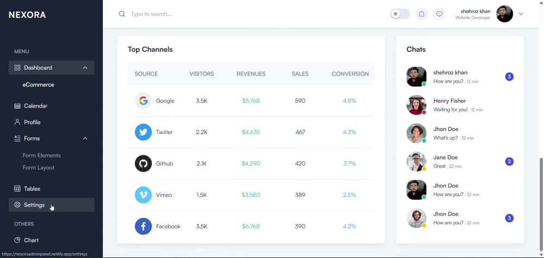
Task: Click shehroz khan header profile photo
Action: pyautogui.click(x=504, y=14)
